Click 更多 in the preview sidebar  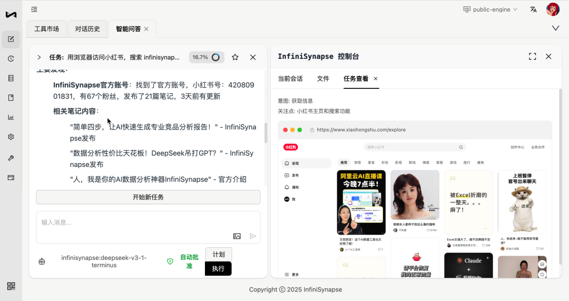[292, 275]
